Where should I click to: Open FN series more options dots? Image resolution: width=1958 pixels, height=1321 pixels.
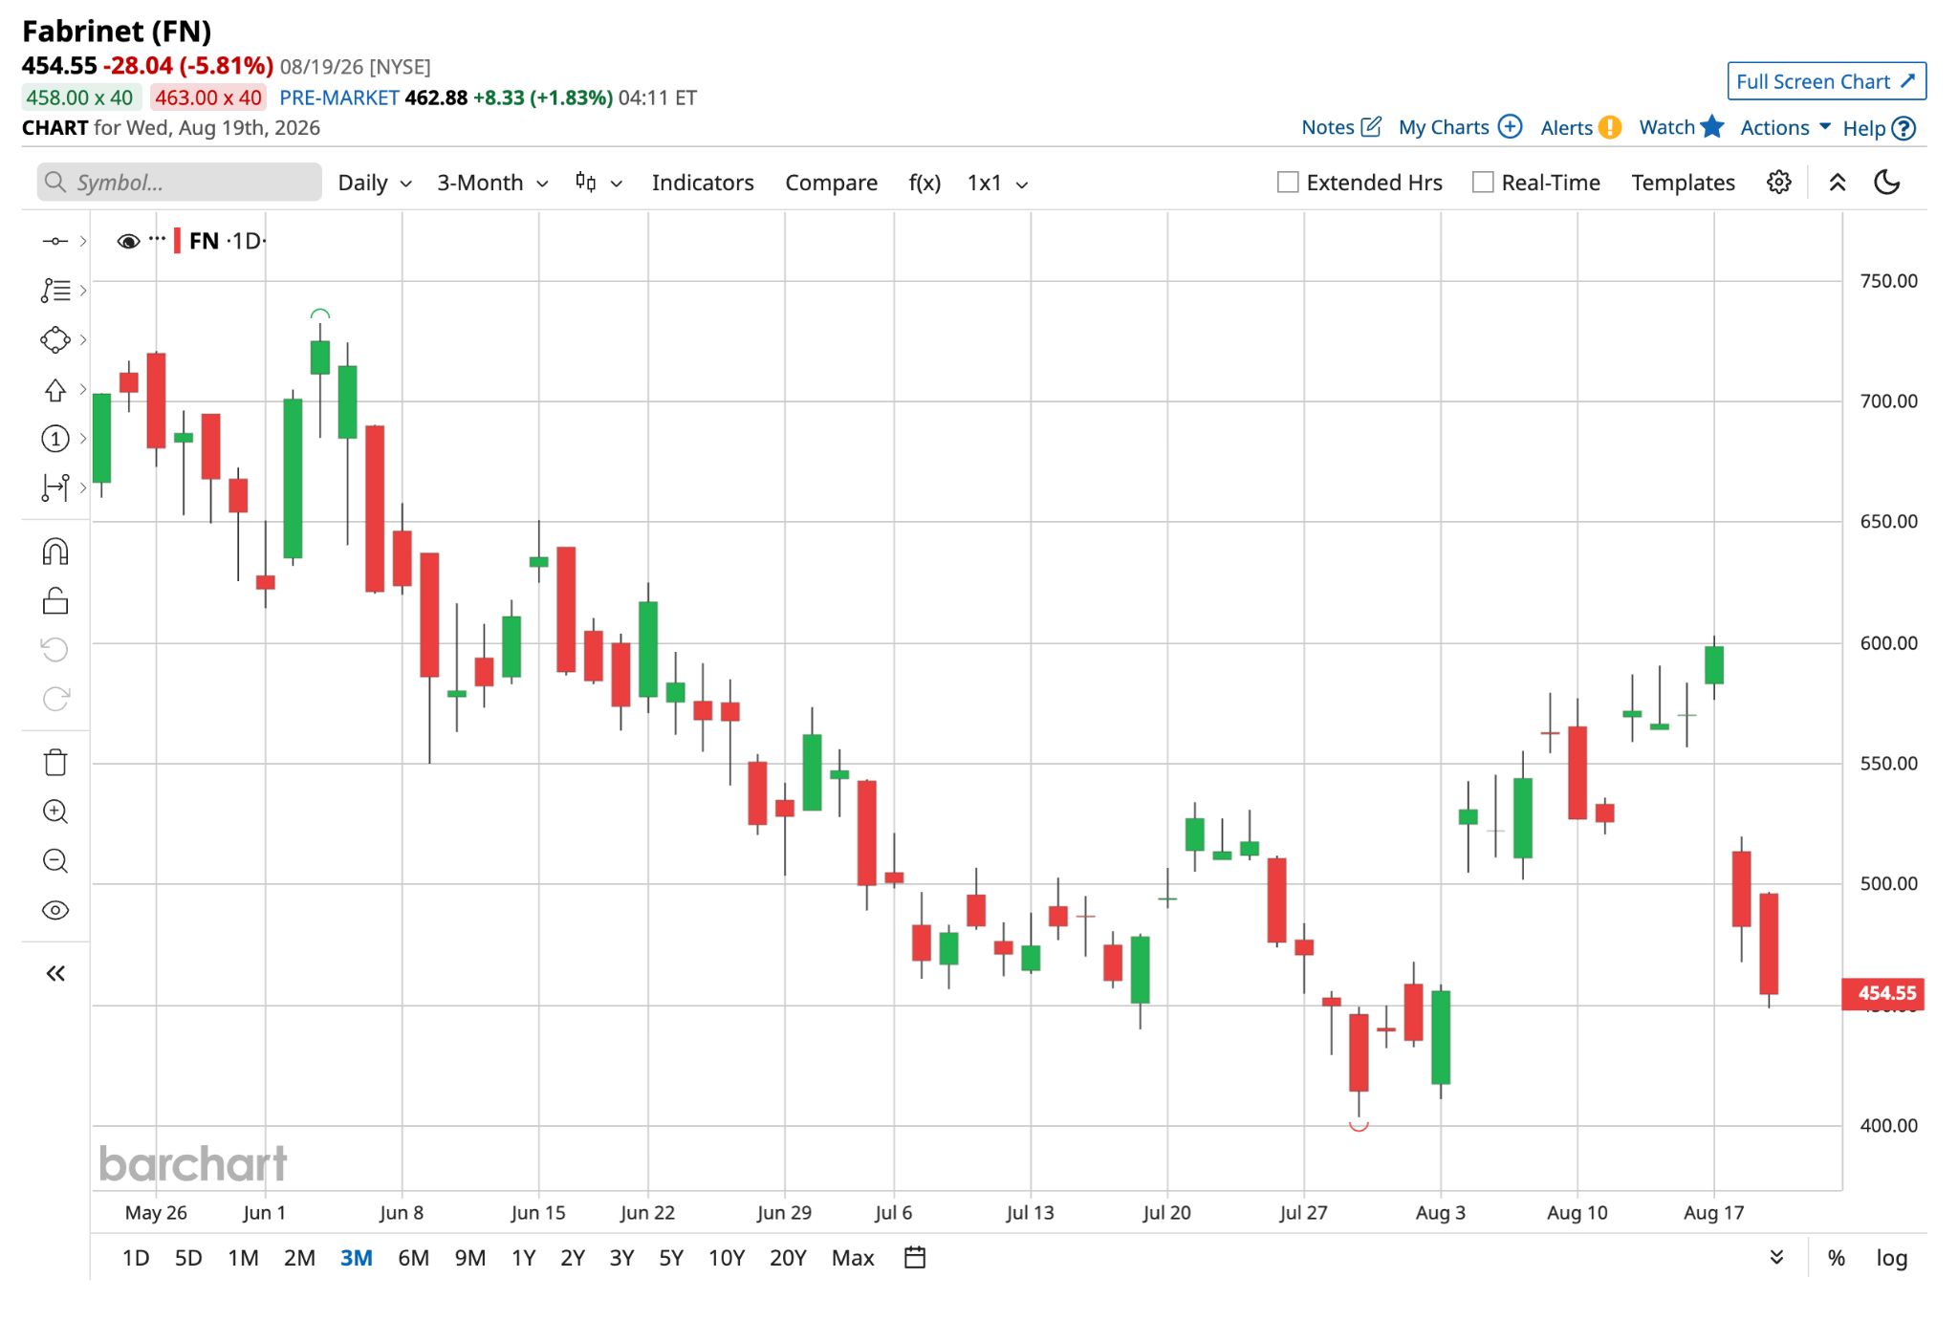click(158, 238)
